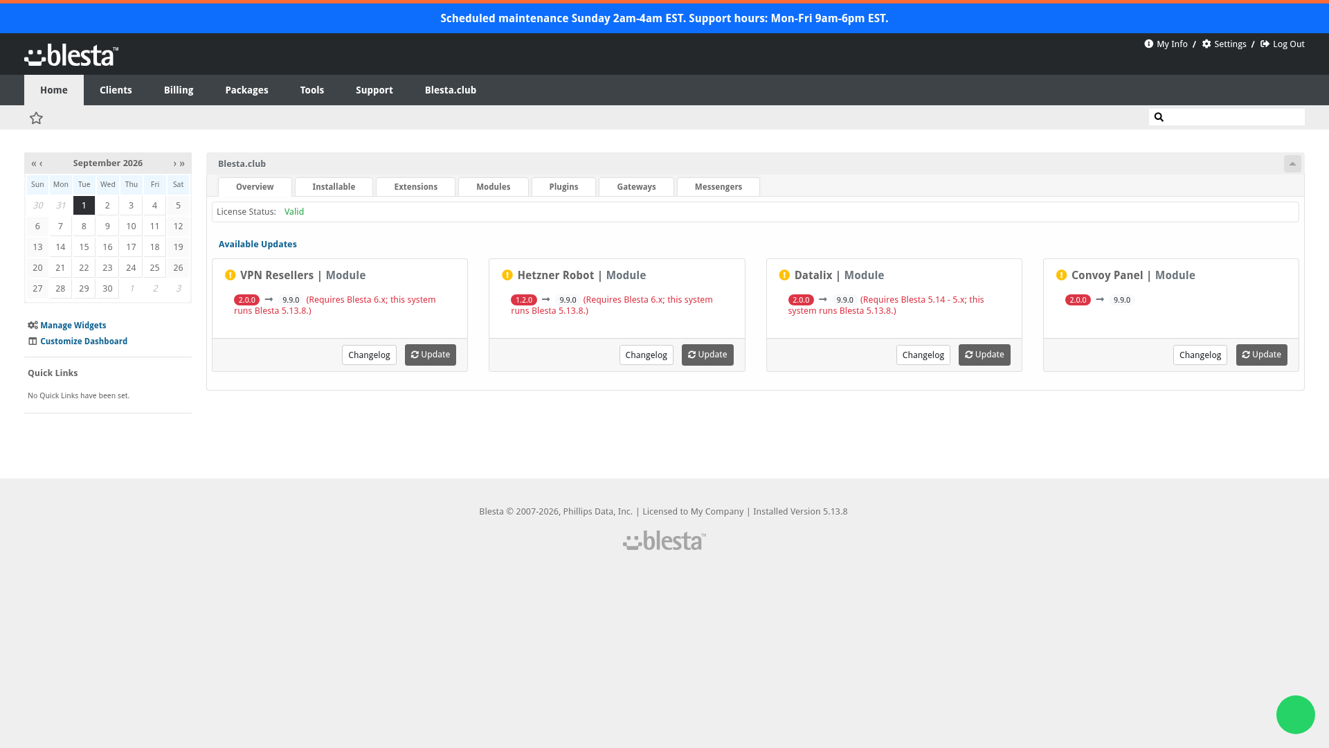Click the "Convoy Panel | Module" title
This screenshot has width=1329, height=748.
(1133, 276)
